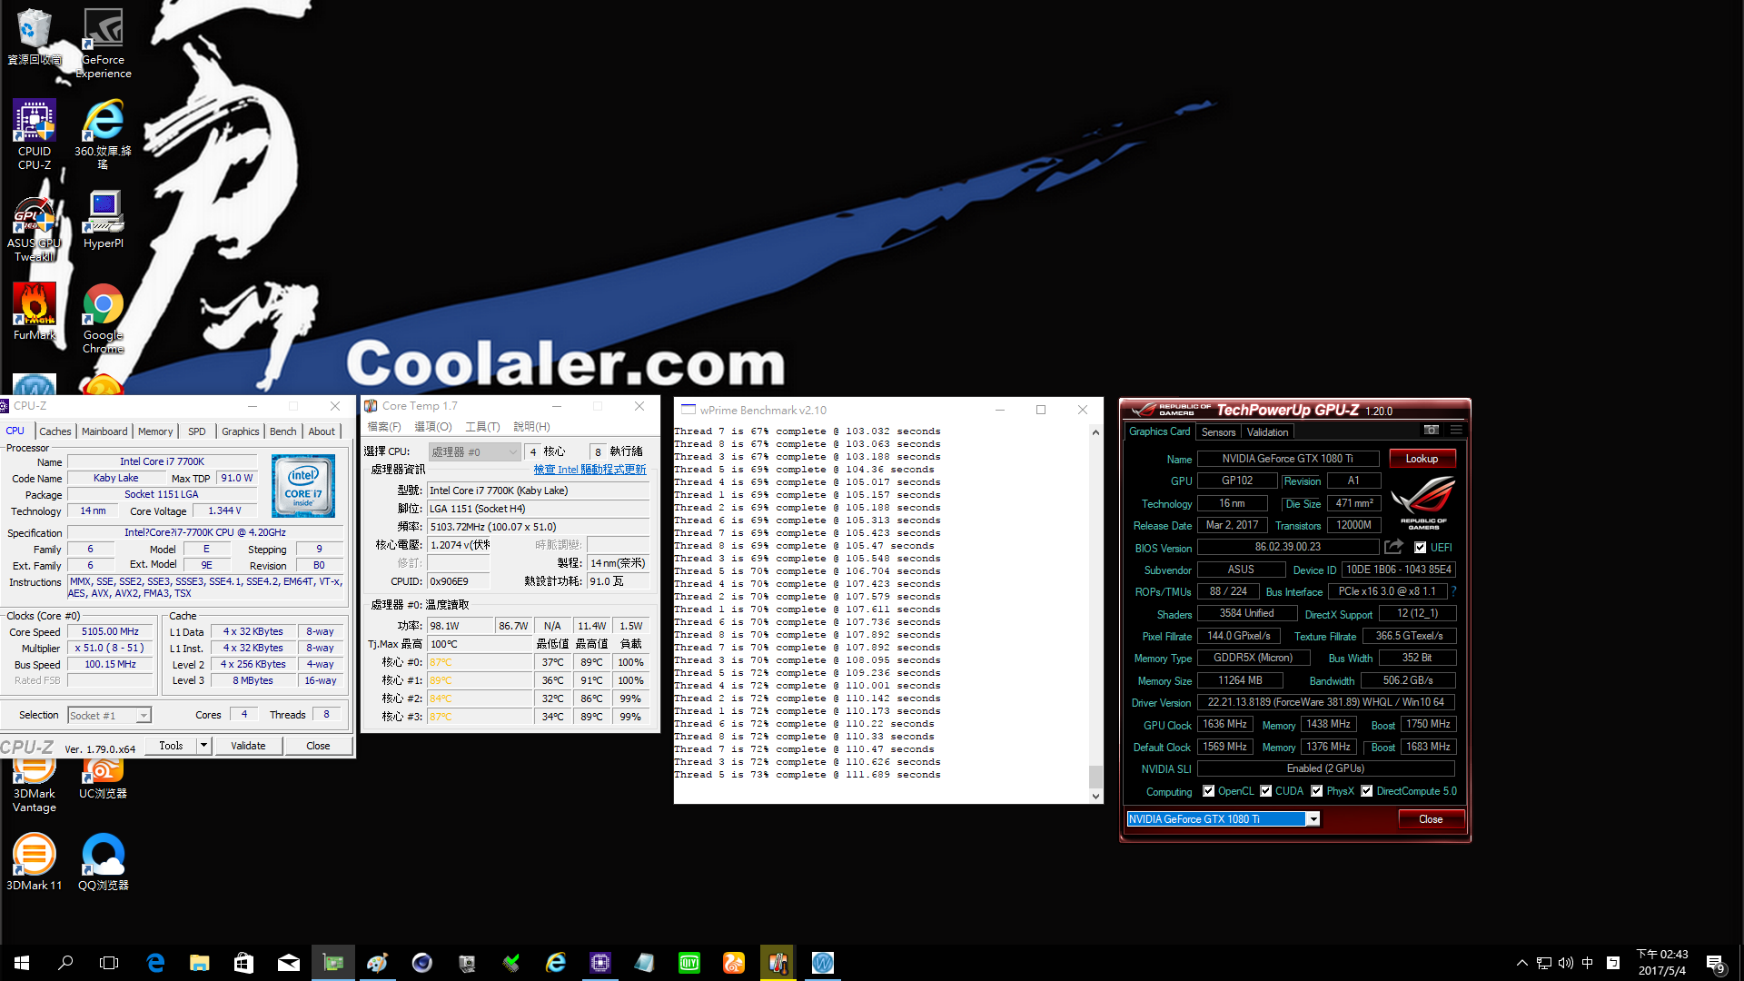Viewport: 1744px width, 981px height.
Task: Open the iQIYI green taskbar icon
Action: (x=689, y=963)
